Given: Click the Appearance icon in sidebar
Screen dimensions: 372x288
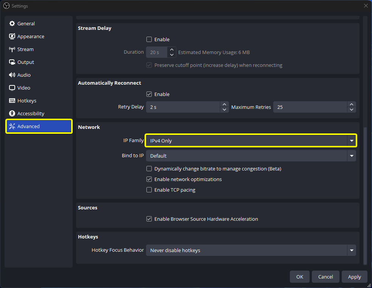Looking at the screenshot, I should tap(12, 36).
